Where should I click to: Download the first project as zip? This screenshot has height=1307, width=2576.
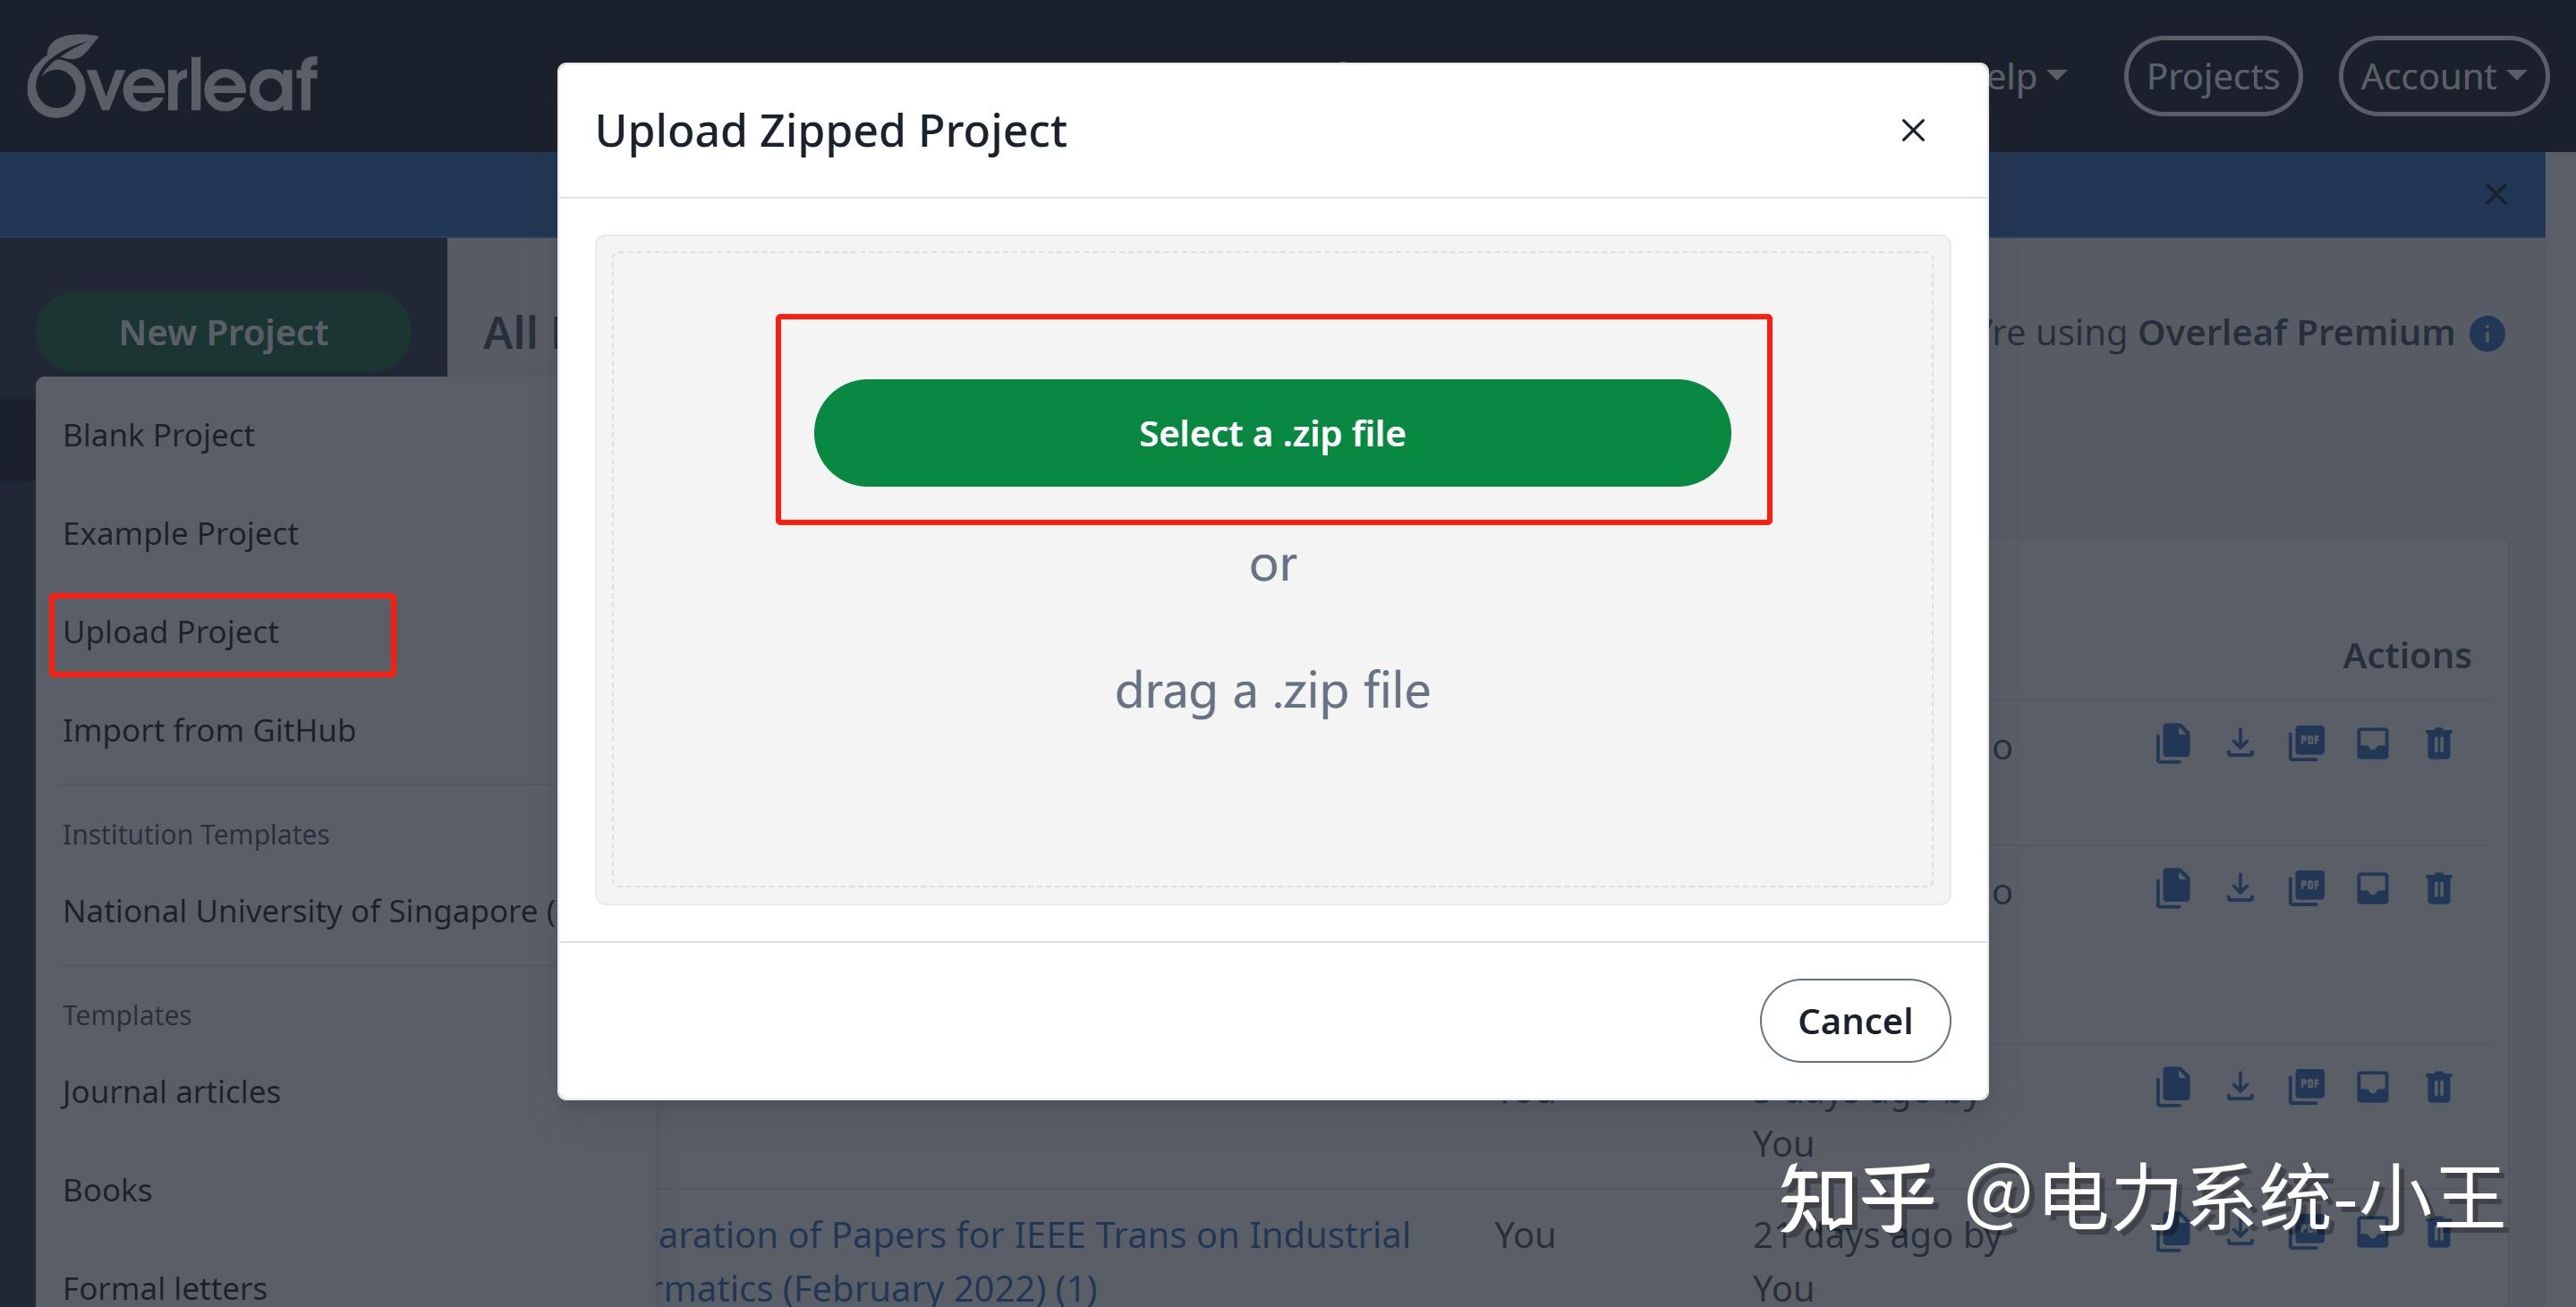coord(2240,743)
